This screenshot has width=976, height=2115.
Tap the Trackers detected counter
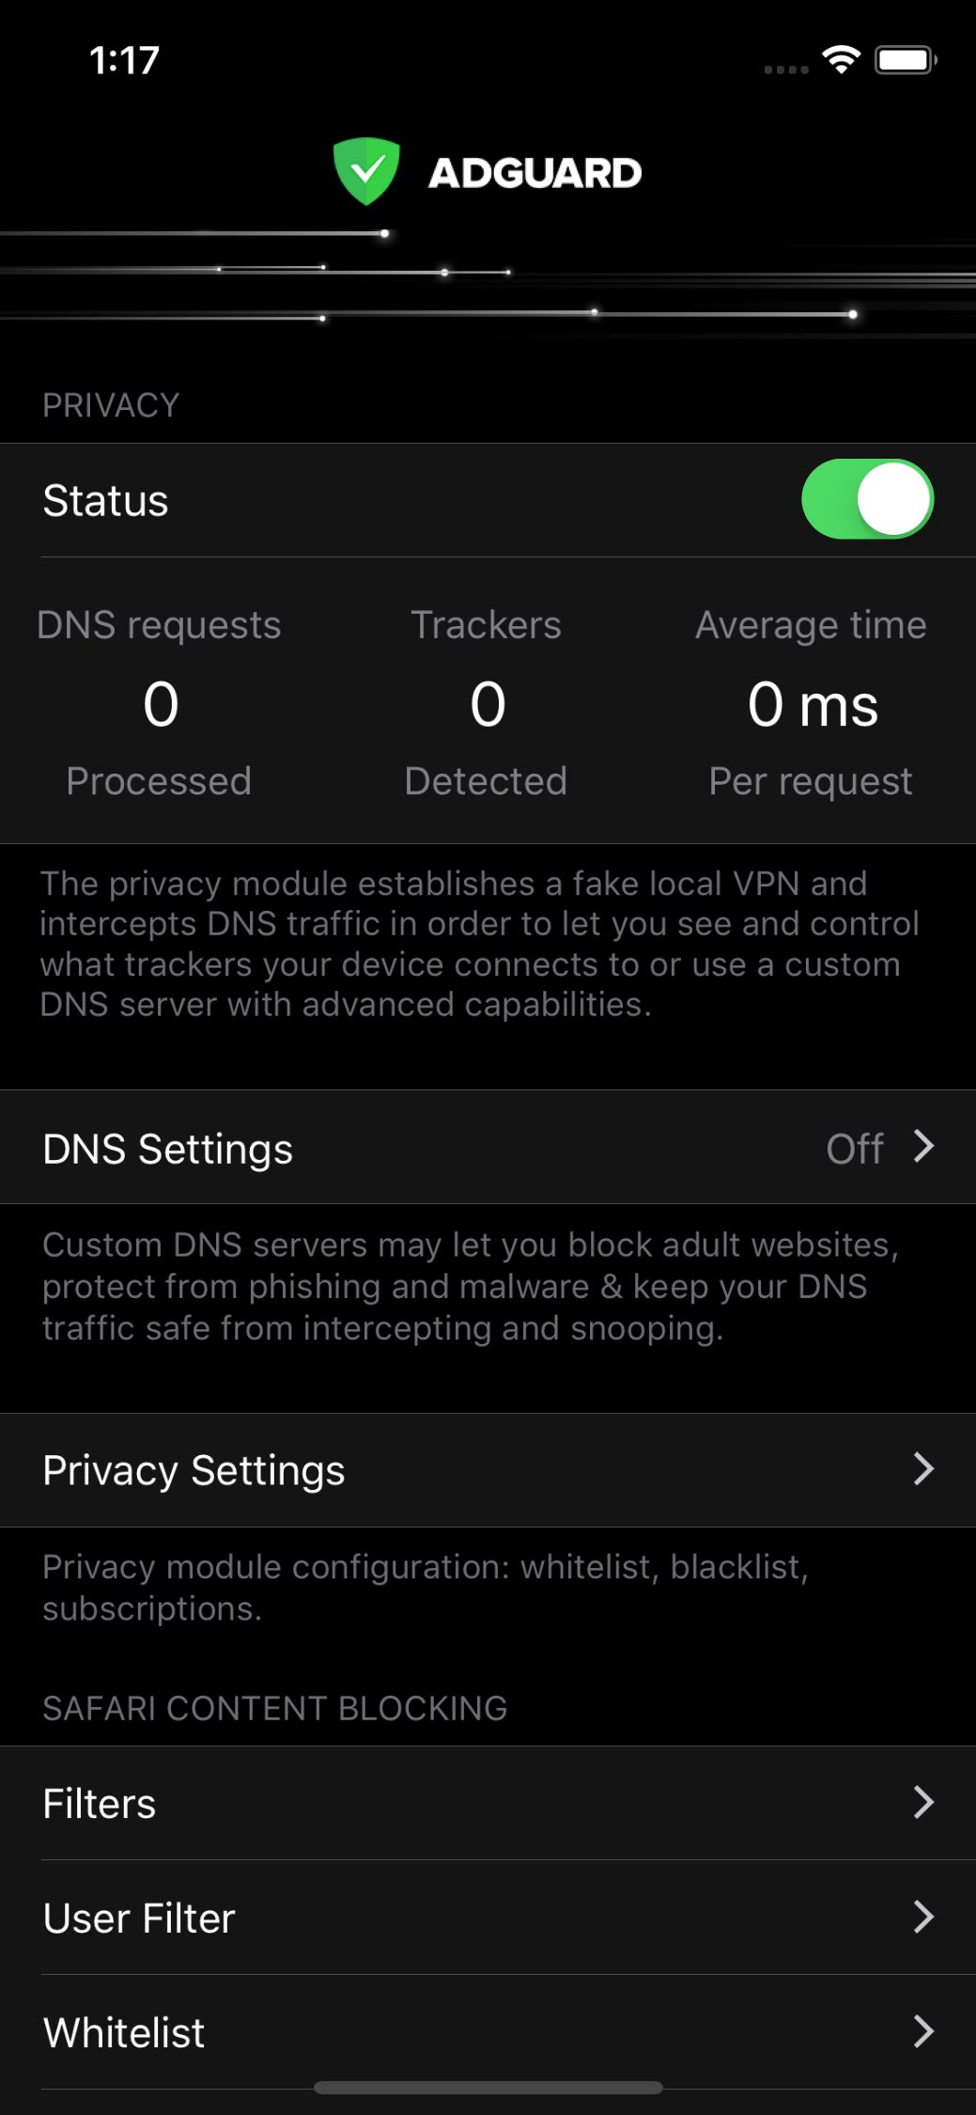pyautogui.click(x=487, y=703)
